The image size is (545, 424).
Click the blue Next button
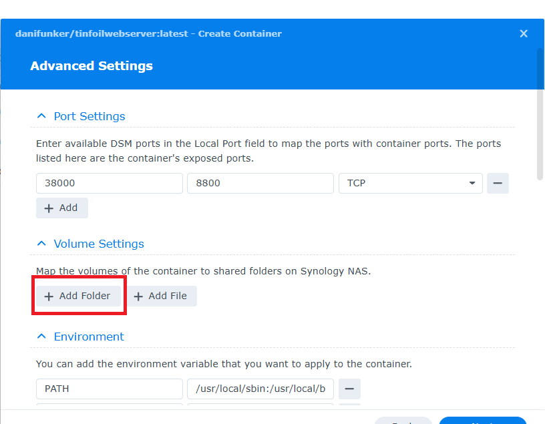click(x=482, y=421)
